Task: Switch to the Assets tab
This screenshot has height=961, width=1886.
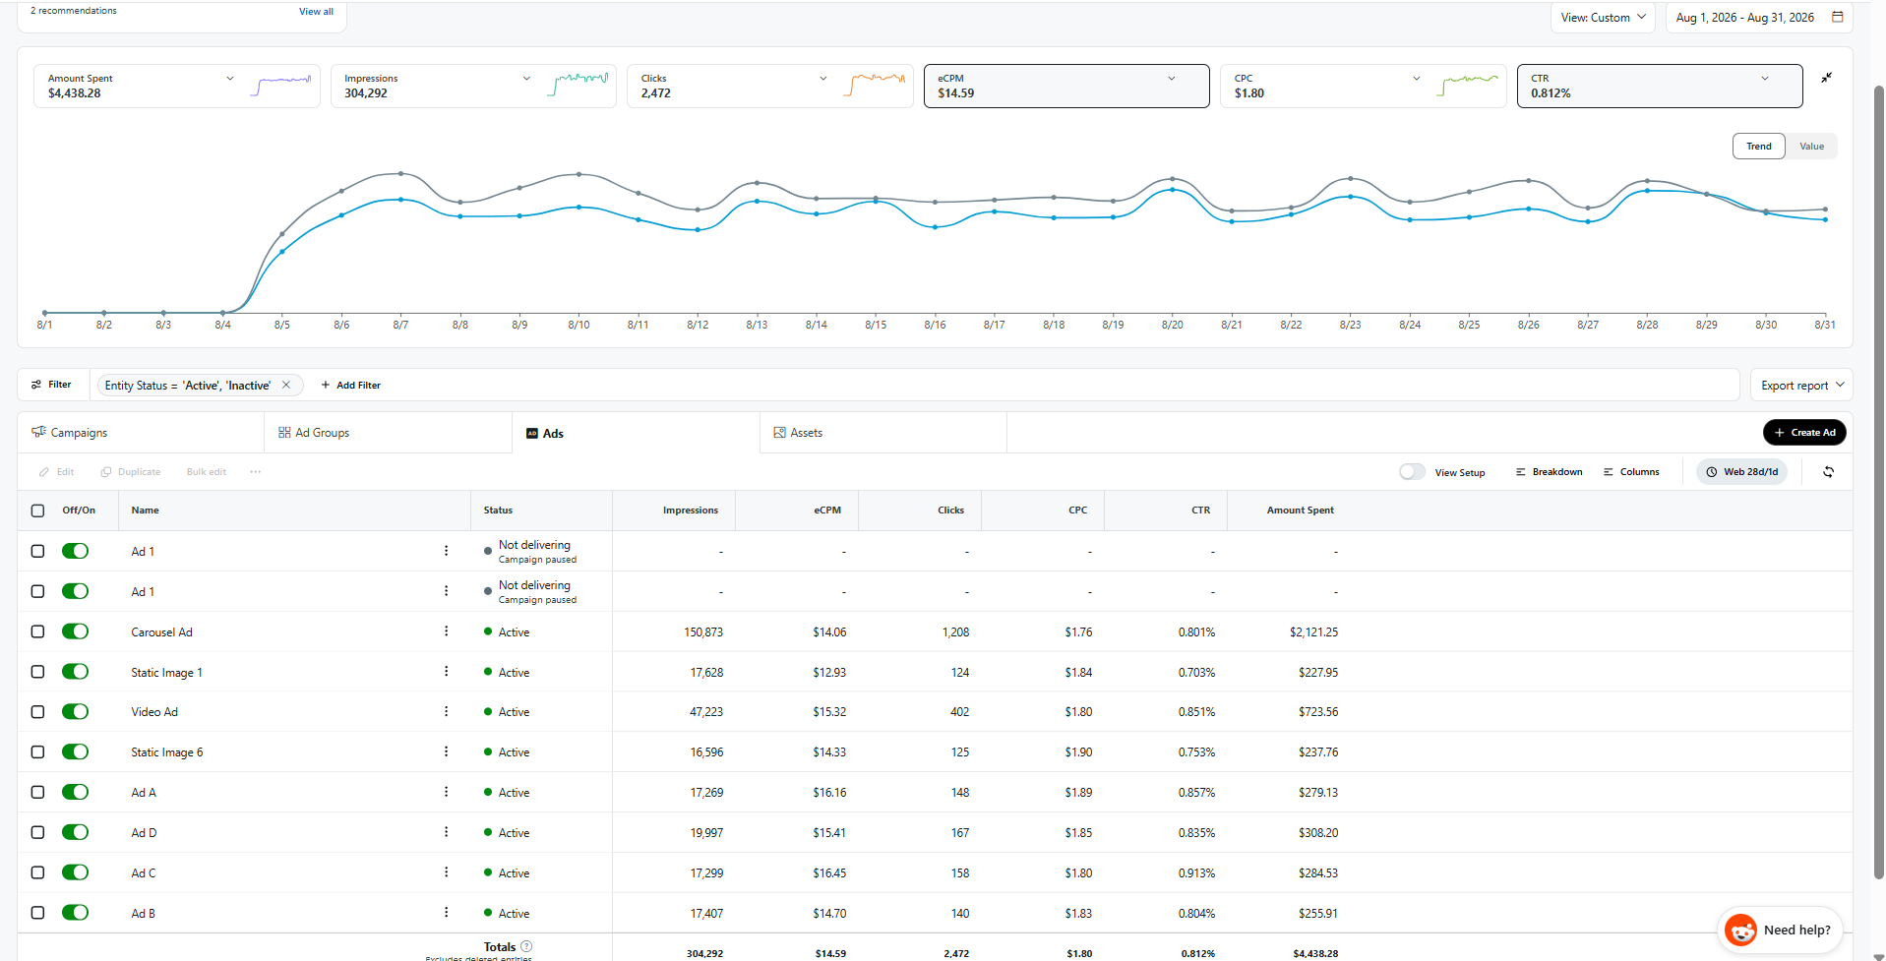Action: [x=882, y=433]
